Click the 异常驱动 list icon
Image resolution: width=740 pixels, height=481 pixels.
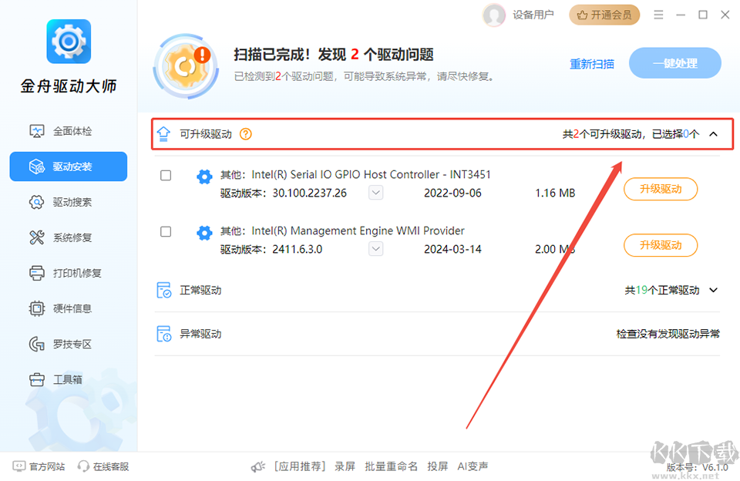[x=163, y=334]
